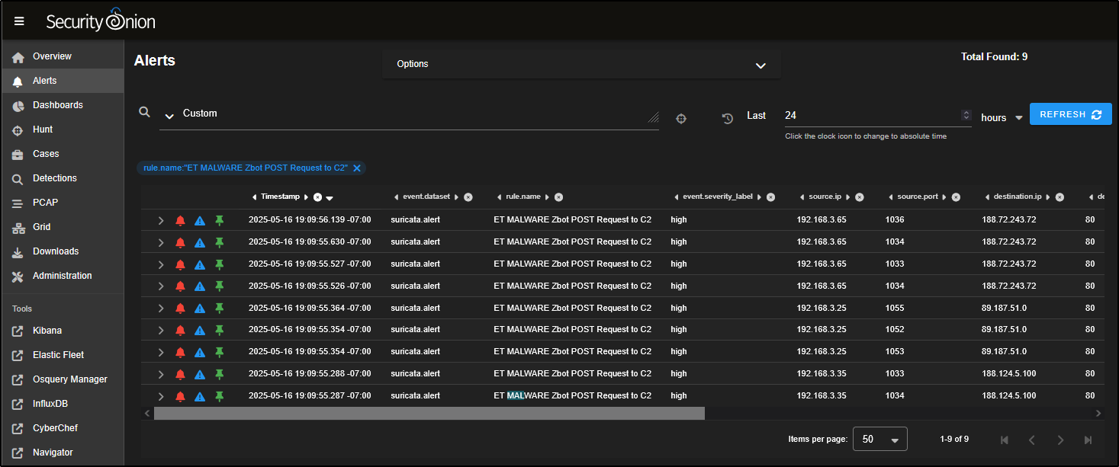Open the Items per page dropdown
The image size is (1119, 467).
coord(879,440)
